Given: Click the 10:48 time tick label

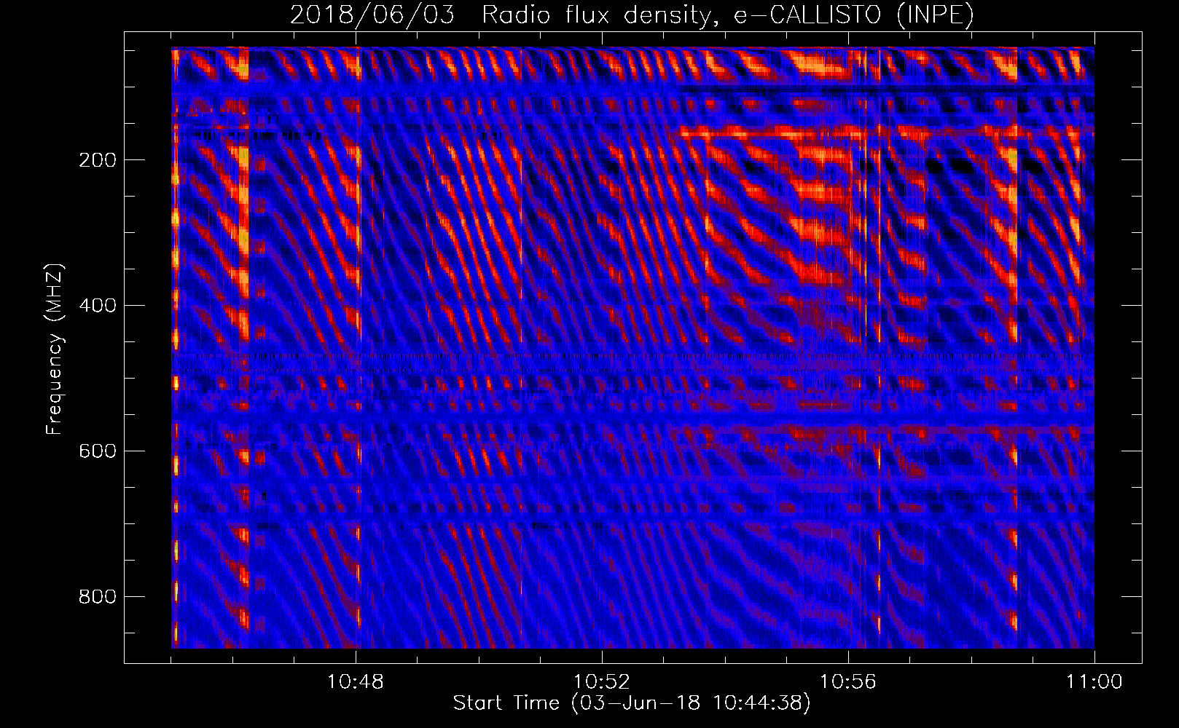Looking at the screenshot, I should coord(356,682).
